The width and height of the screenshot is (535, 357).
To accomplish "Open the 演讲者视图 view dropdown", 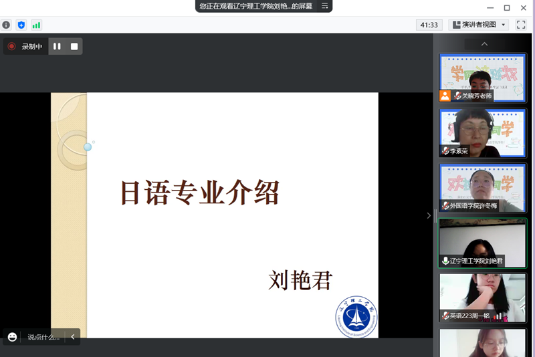I will (x=478, y=25).
